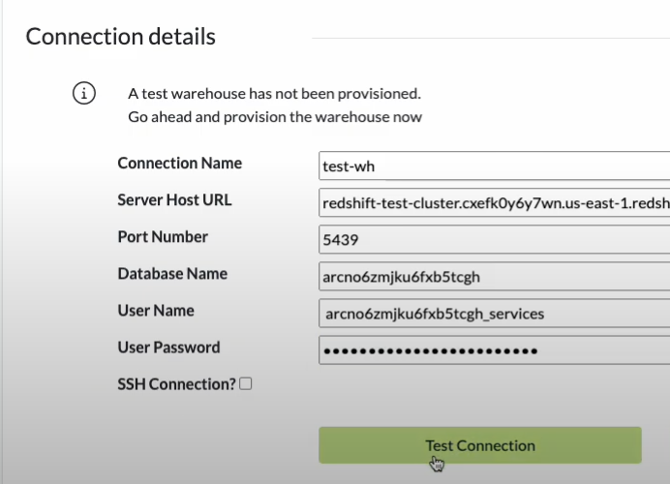The image size is (670, 484).
Task: Click the "User Name" label
Action: coord(156,311)
